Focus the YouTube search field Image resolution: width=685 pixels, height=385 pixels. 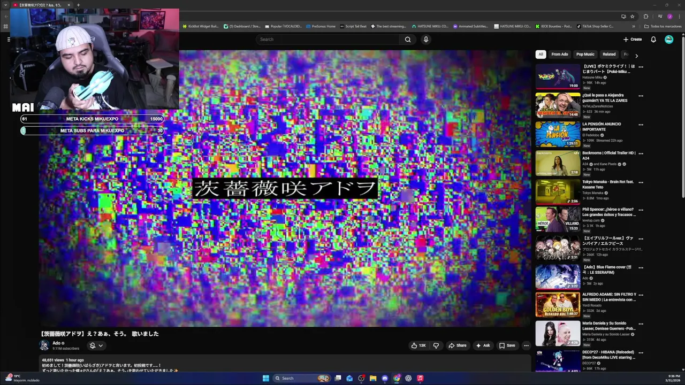pyautogui.click(x=328, y=39)
